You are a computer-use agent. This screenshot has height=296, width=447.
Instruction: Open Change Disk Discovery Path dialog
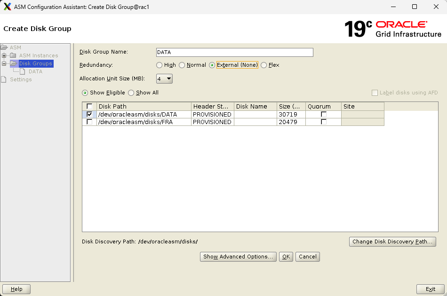pos(392,241)
